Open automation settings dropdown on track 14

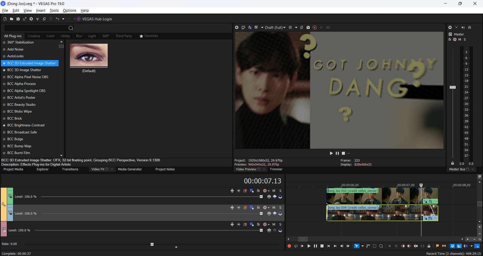coord(268,207)
